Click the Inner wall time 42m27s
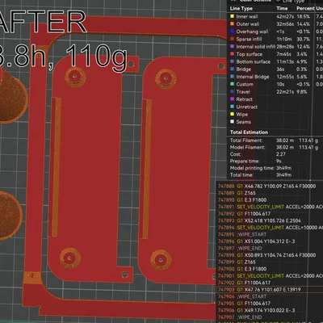323x323 pixels. [x=285, y=16]
